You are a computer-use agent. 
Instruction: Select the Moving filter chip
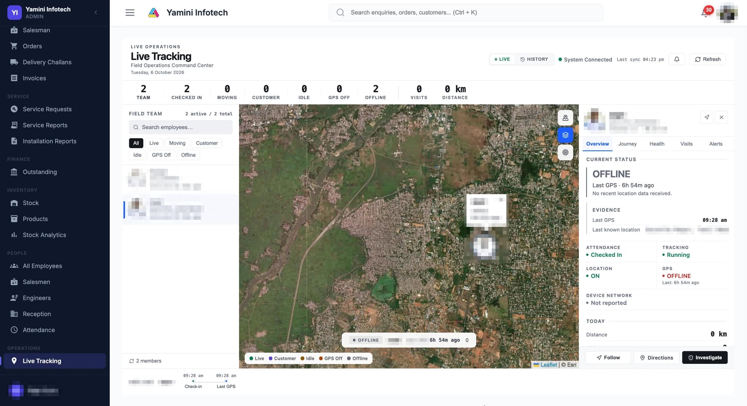pos(177,143)
